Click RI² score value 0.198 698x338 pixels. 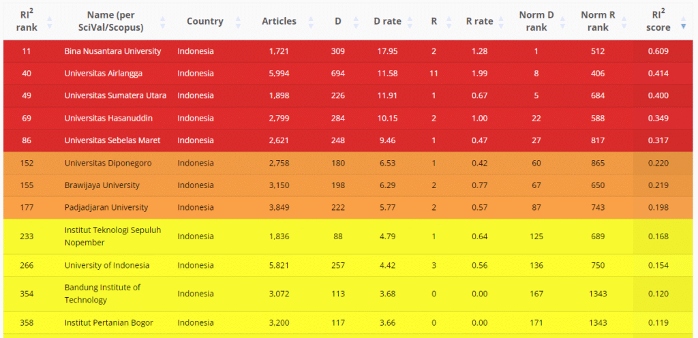click(658, 208)
